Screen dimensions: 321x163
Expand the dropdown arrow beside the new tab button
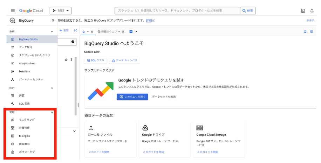(x=136, y=31)
